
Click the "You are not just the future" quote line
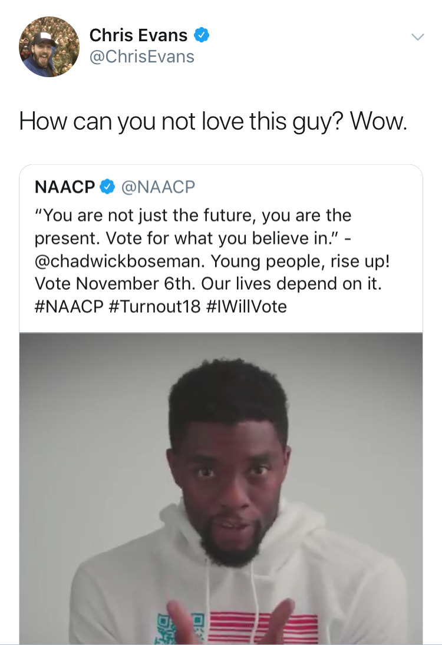click(193, 216)
